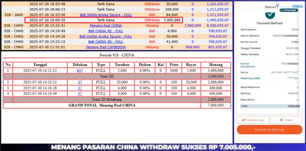Click the balance 1,411,035.07
Image resolution: width=306 pixels, height=151 pixels.
[218, 15]
